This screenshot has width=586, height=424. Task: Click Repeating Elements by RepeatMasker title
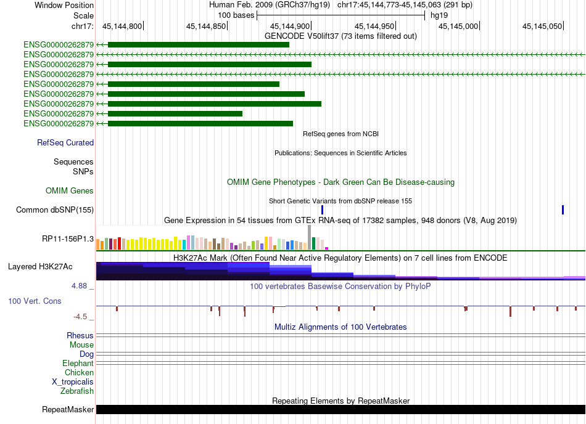pyautogui.click(x=341, y=401)
